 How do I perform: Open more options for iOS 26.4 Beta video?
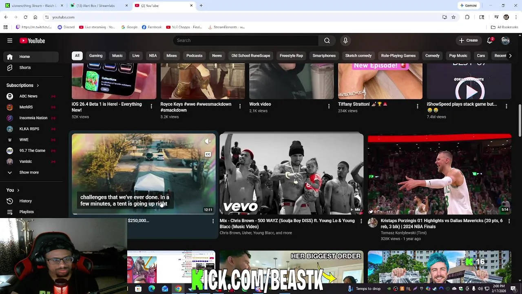(x=151, y=106)
